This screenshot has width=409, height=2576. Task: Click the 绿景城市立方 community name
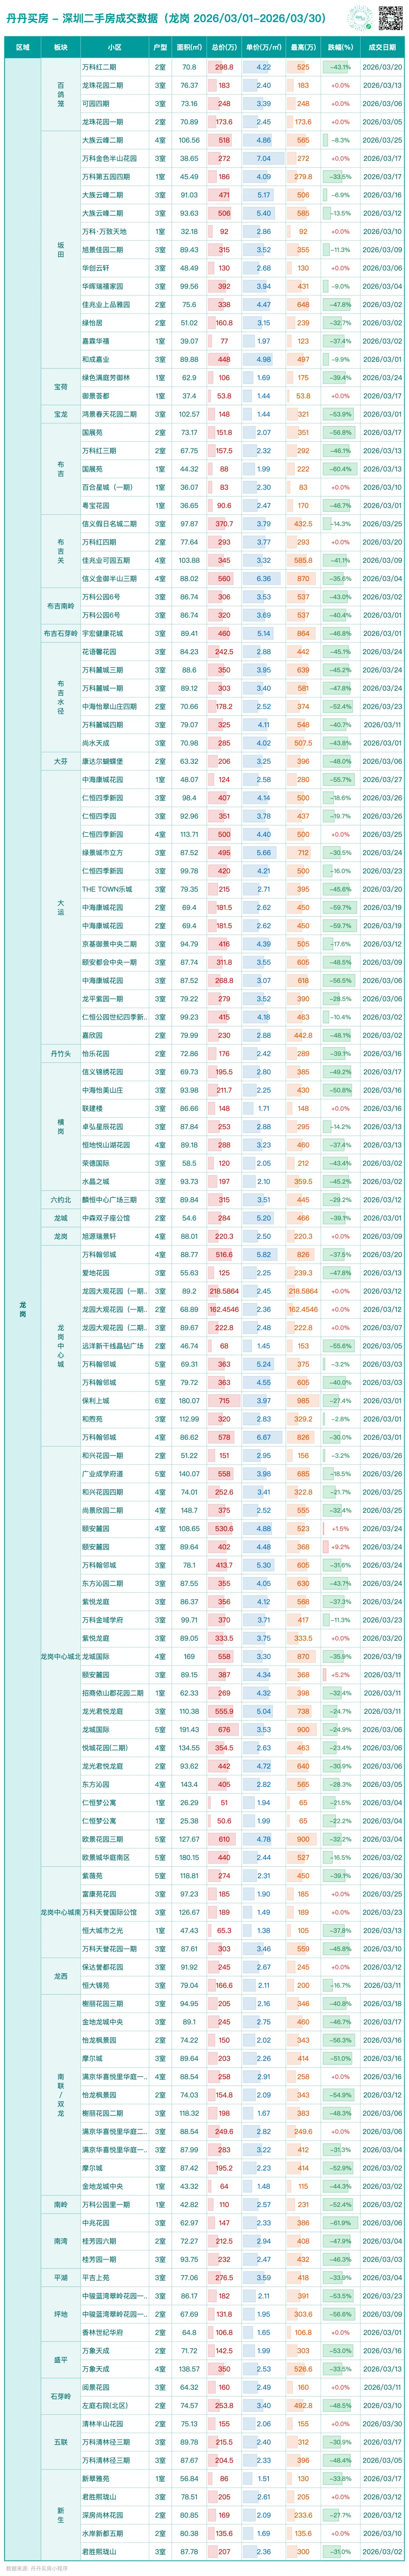pos(103,852)
